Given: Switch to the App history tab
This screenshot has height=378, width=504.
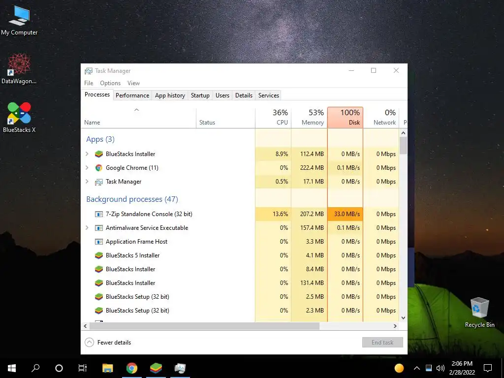Looking at the screenshot, I should 170,95.
